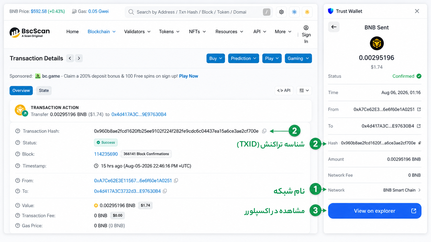431x242 pixels.
Task: Expand the Tokens menu
Action: tap(169, 32)
